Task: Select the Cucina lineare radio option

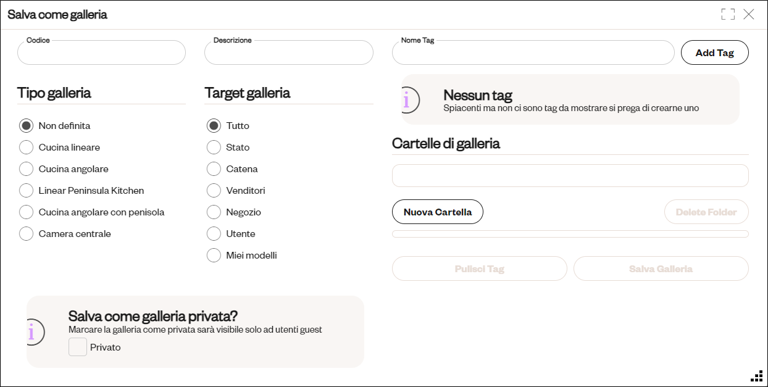Action: pos(26,148)
